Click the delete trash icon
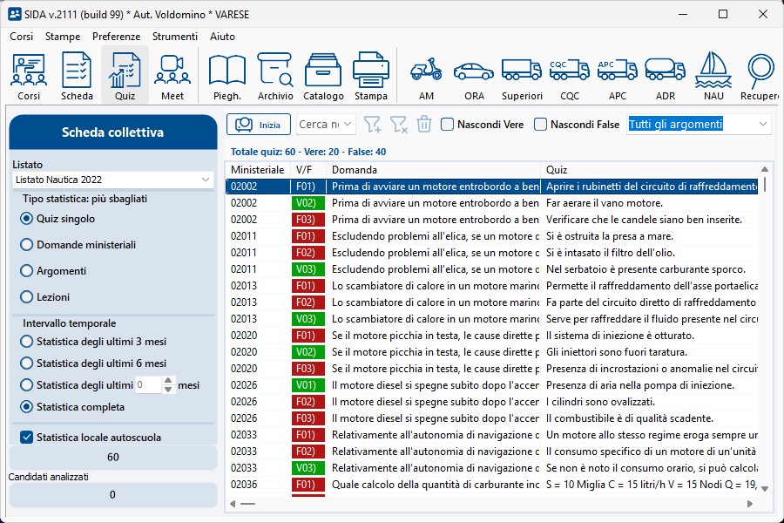 click(x=423, y=125)
